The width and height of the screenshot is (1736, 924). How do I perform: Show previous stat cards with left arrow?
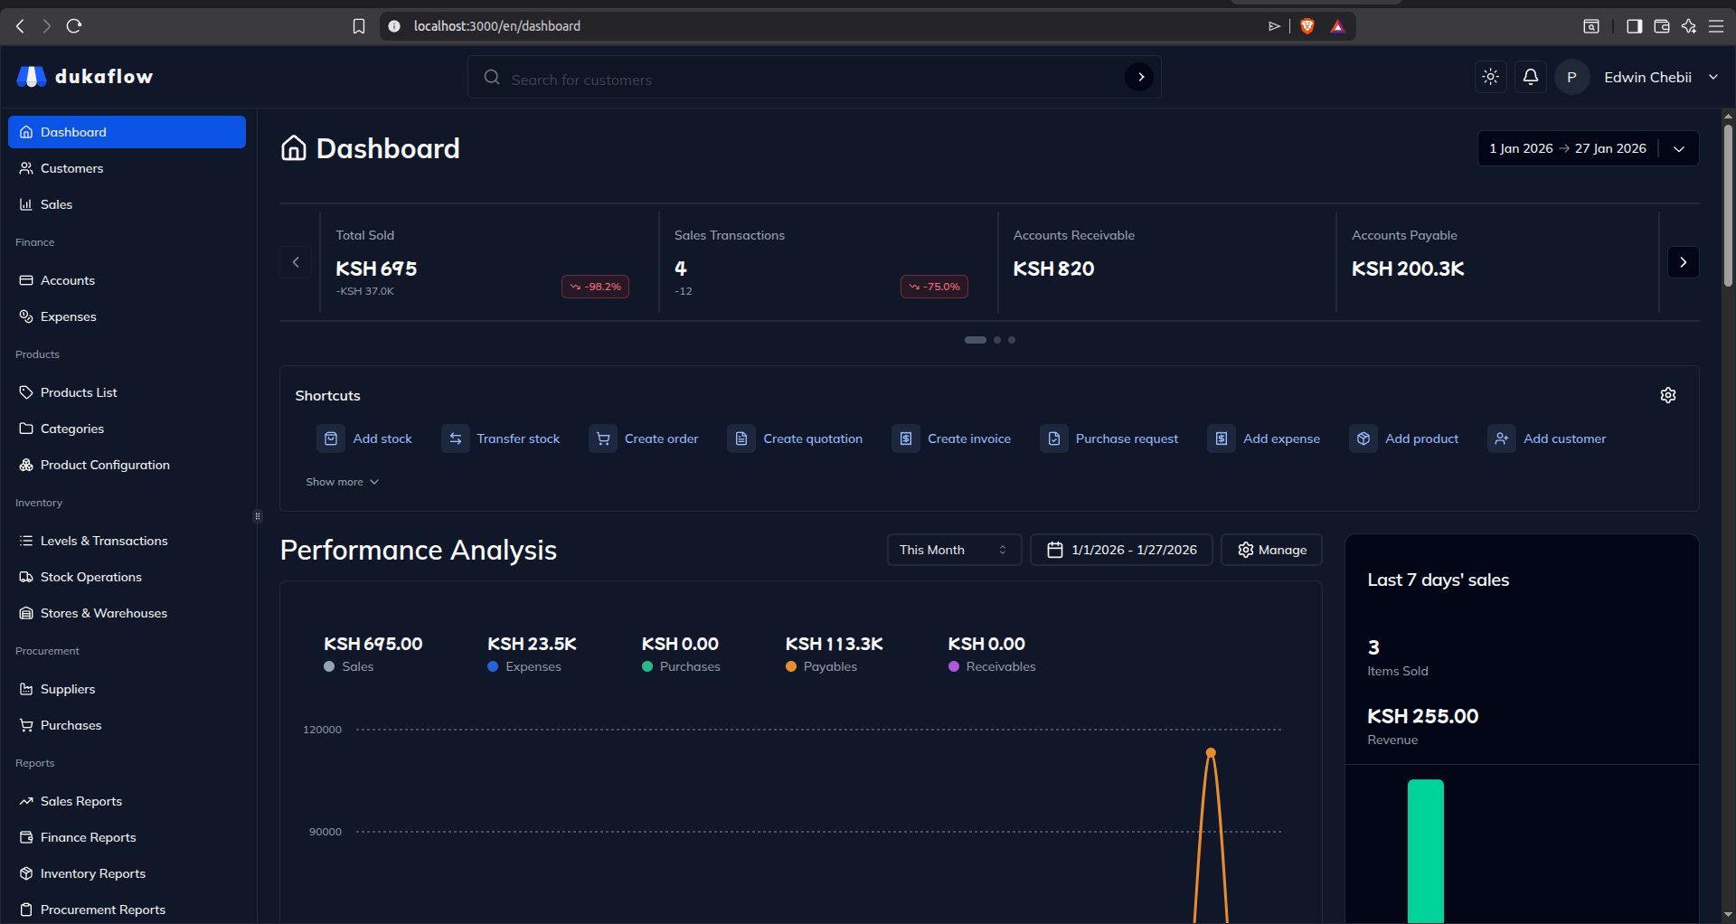296,262
